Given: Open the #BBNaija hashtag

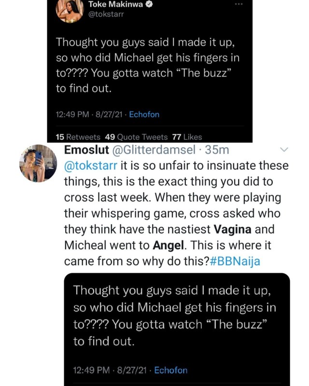Looking at the screenshot, I should click(x=235, y=261).
